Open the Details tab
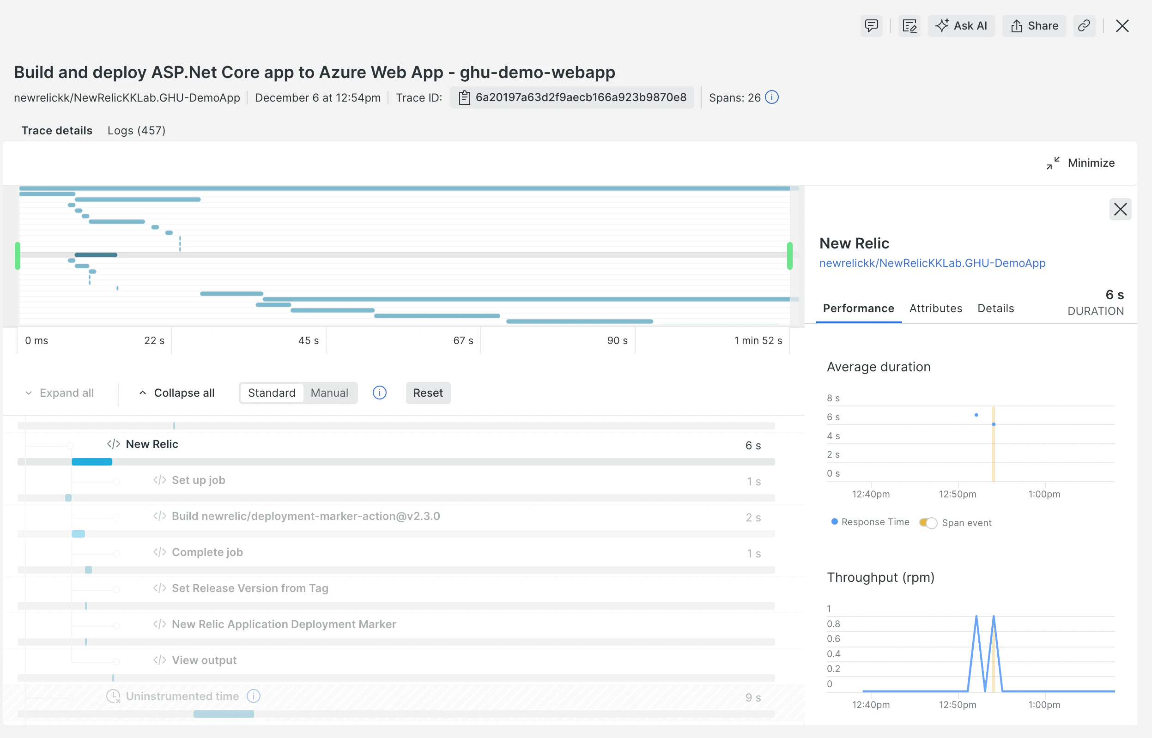Screen dimensions: 1152x738 (995, 309)
